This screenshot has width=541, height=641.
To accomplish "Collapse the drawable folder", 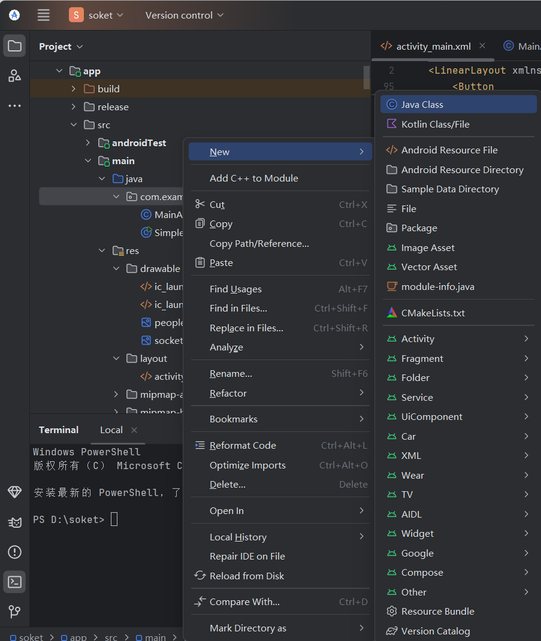I will click(x=116, y=268).
